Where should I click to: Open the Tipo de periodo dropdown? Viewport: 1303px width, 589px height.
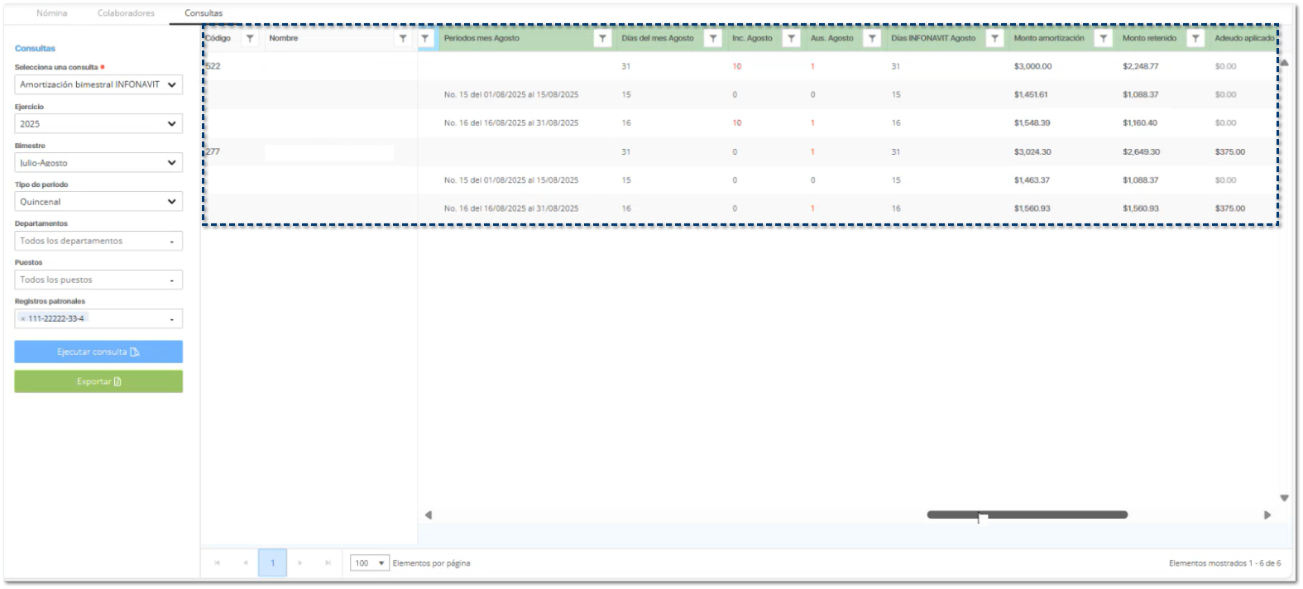(98, 202)
